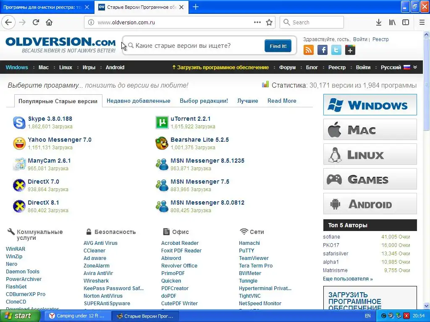
Task: Open the Library bookshelf icon
Action: click(392, 22)
